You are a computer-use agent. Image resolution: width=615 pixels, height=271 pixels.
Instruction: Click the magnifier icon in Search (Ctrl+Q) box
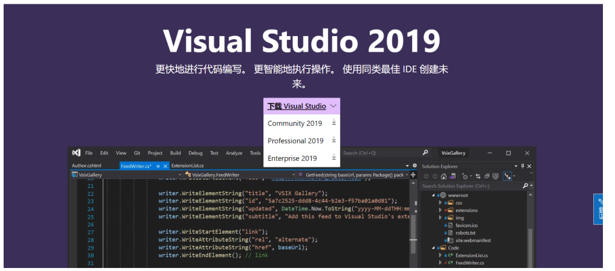[425, 152]
